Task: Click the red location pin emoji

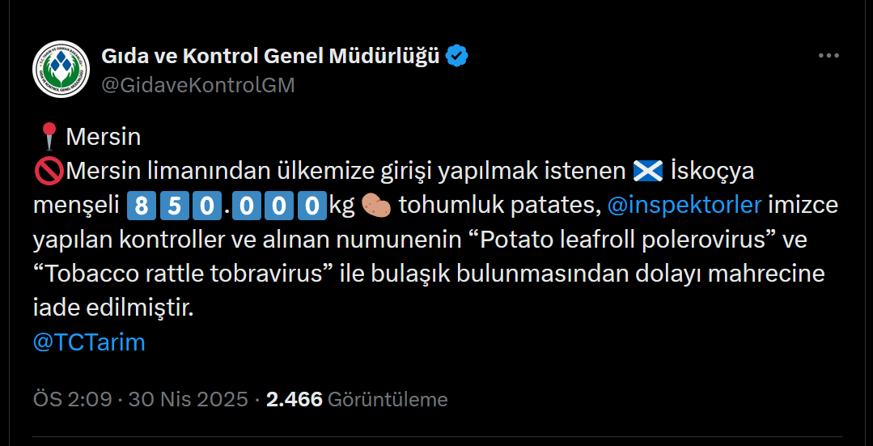Action: 48,137
